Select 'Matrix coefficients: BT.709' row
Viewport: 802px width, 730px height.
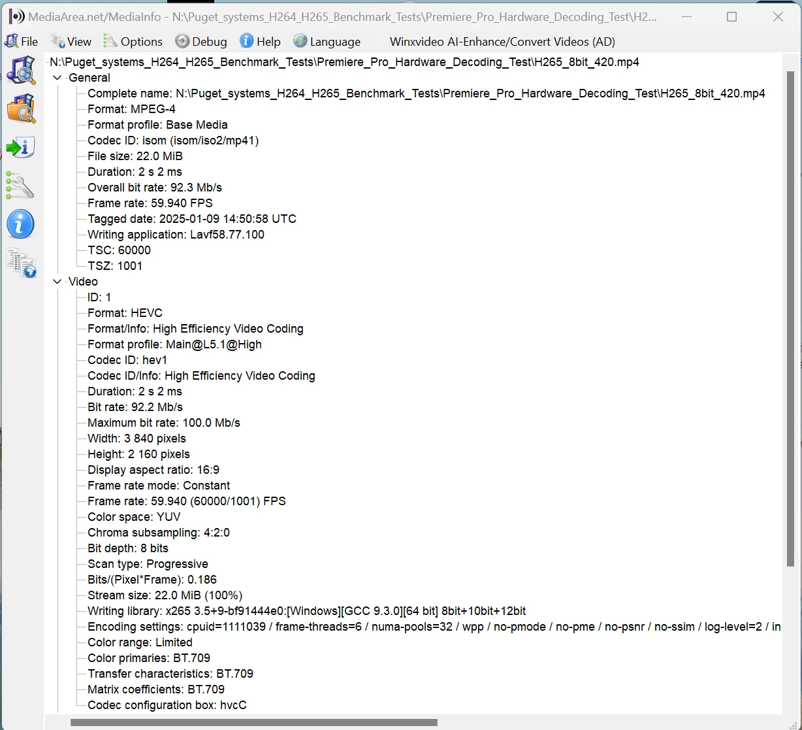tap(156, 689)
